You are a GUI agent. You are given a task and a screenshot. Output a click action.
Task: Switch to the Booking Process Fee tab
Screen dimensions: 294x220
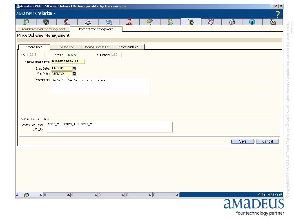[x=97, y=47]
